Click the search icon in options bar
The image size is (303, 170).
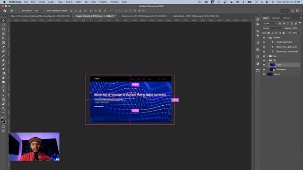(x=293, y=11)
